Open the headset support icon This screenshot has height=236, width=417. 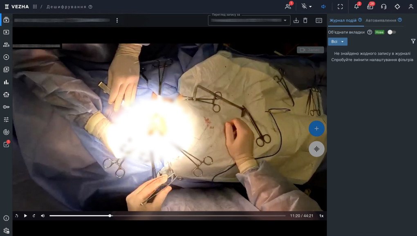coord(383,7)
